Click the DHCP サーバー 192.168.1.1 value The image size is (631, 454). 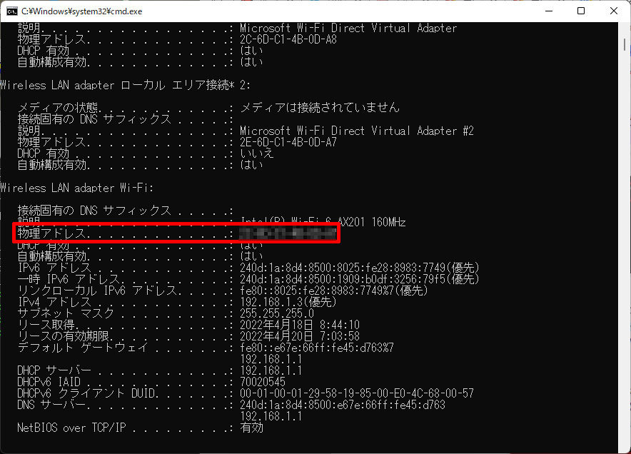pyautogui.click(x=271, y=370)
